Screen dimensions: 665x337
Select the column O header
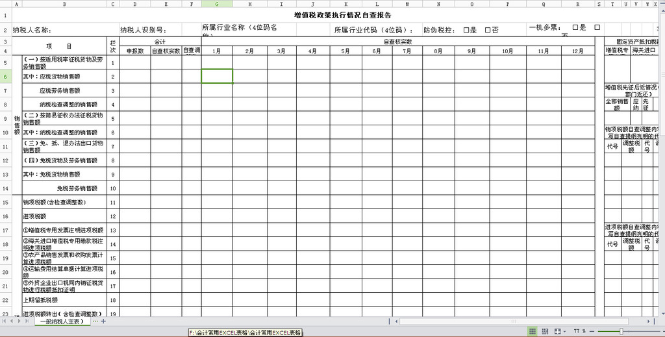pos(472,4)
